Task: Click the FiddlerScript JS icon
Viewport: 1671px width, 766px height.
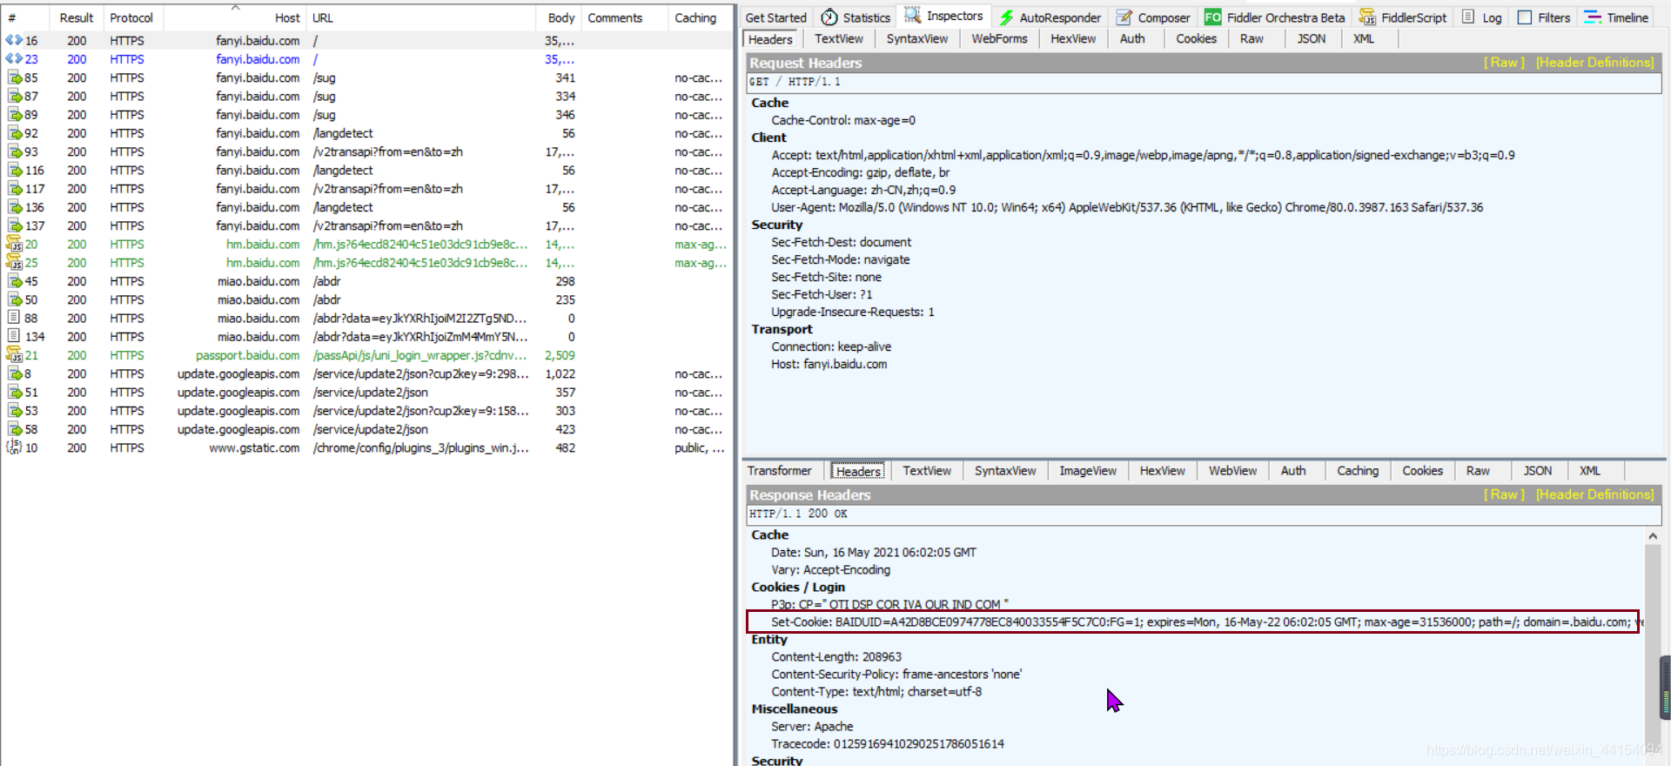Action: (1367, 17)
